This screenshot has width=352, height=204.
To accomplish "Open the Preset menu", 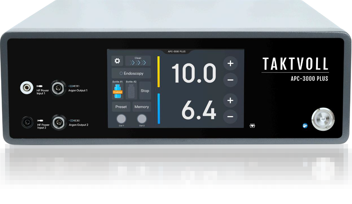I will [121, 107].
